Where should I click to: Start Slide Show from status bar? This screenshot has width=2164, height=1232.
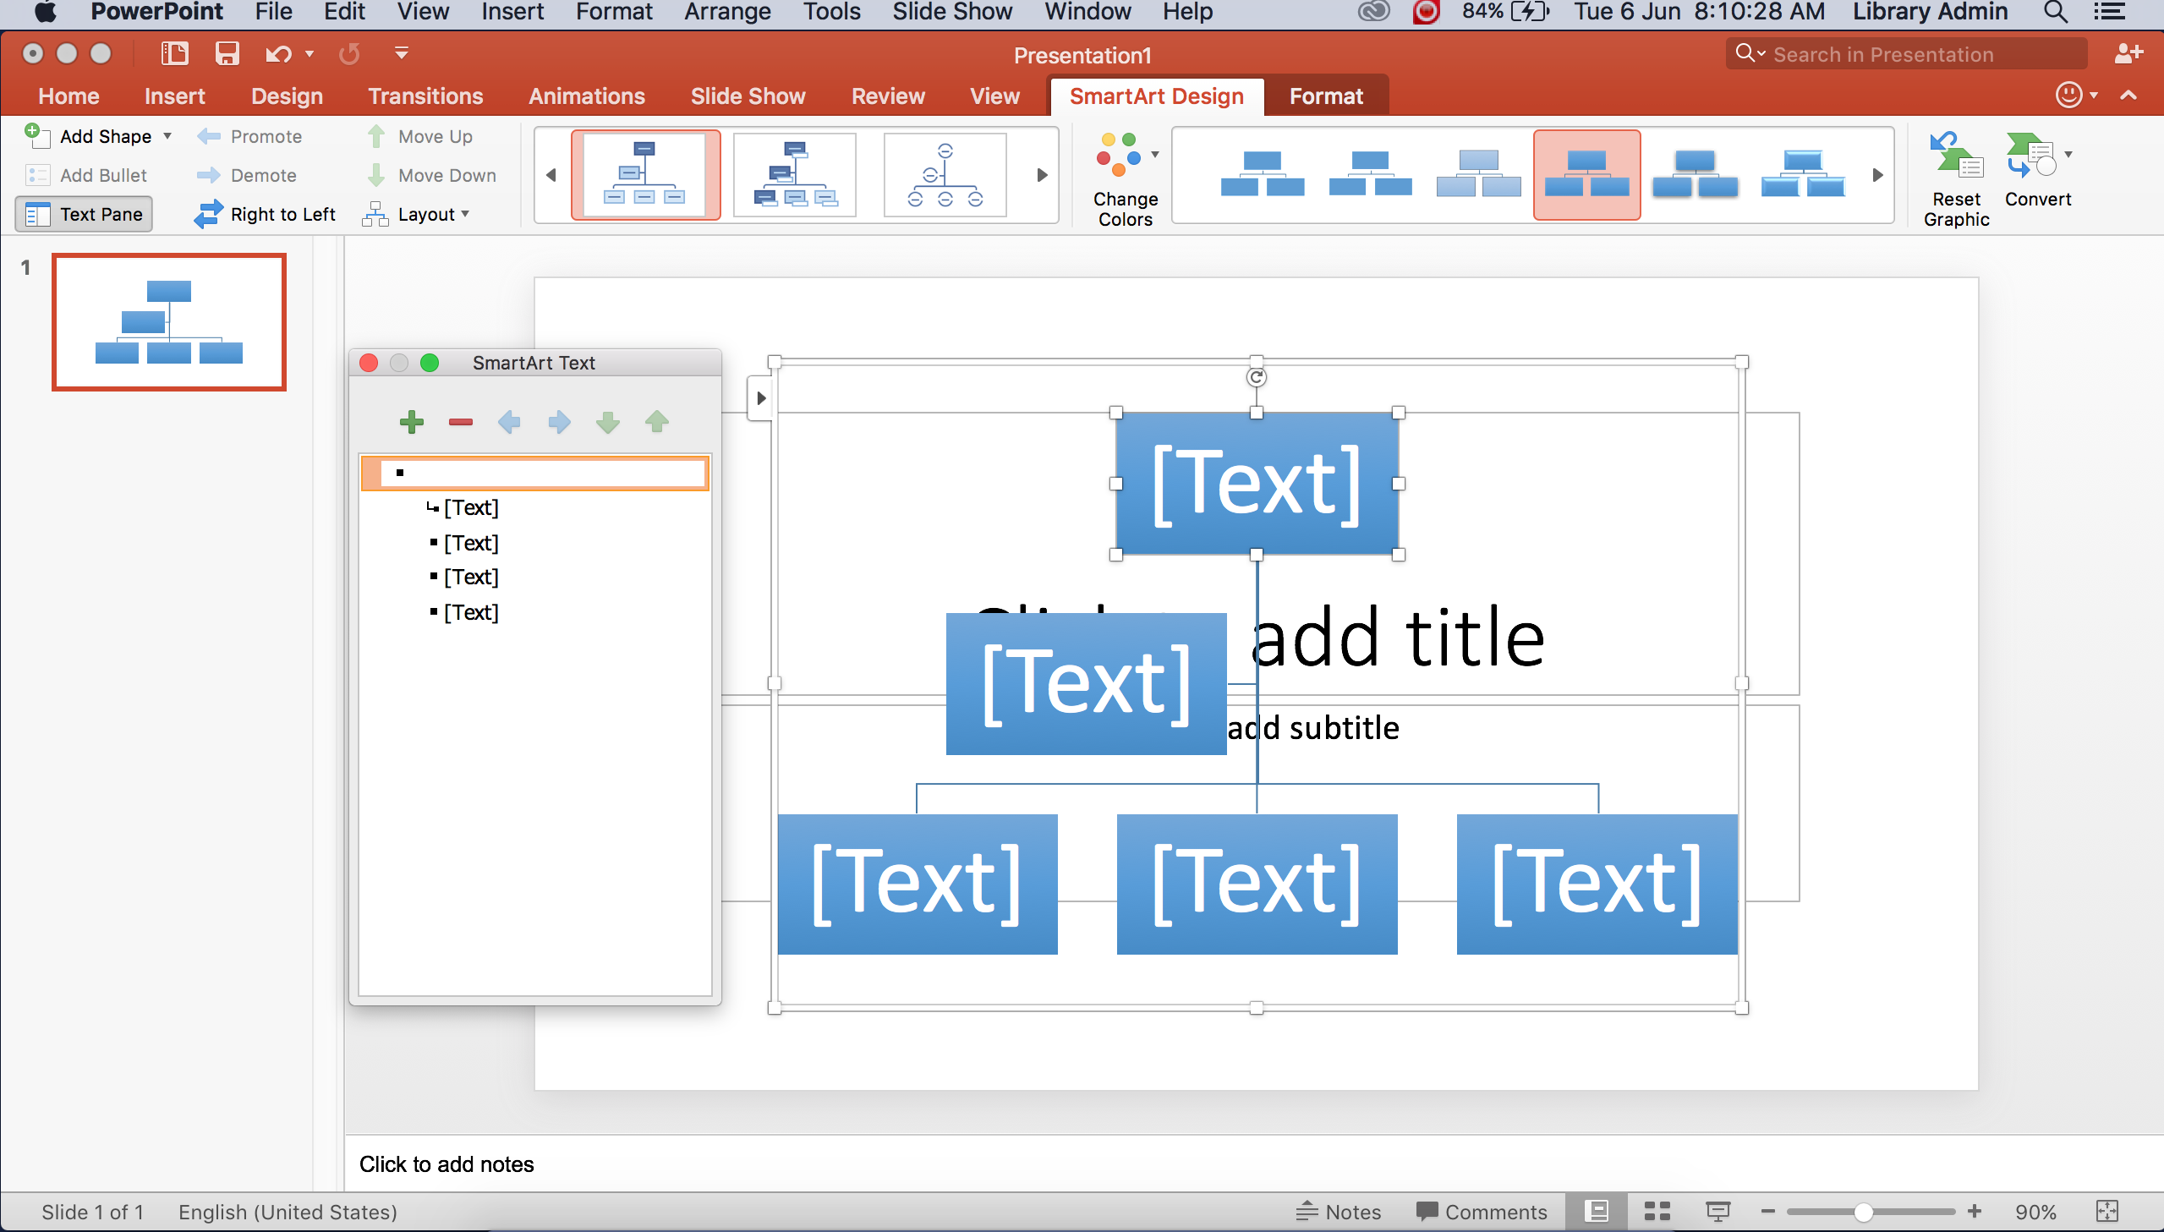click(1718, 1212)
